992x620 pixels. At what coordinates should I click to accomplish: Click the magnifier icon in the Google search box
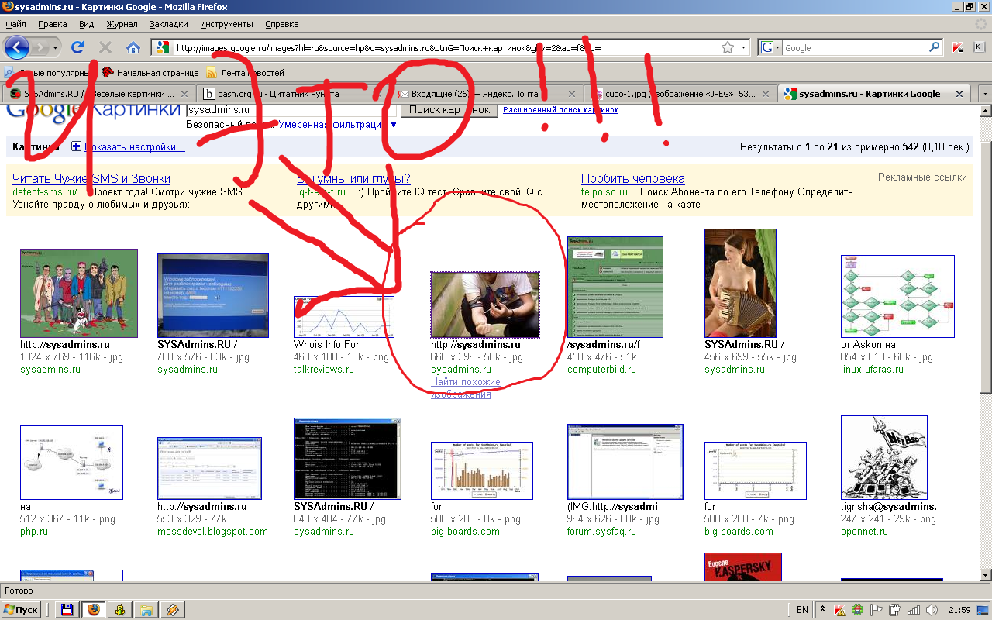pos(935,47)
